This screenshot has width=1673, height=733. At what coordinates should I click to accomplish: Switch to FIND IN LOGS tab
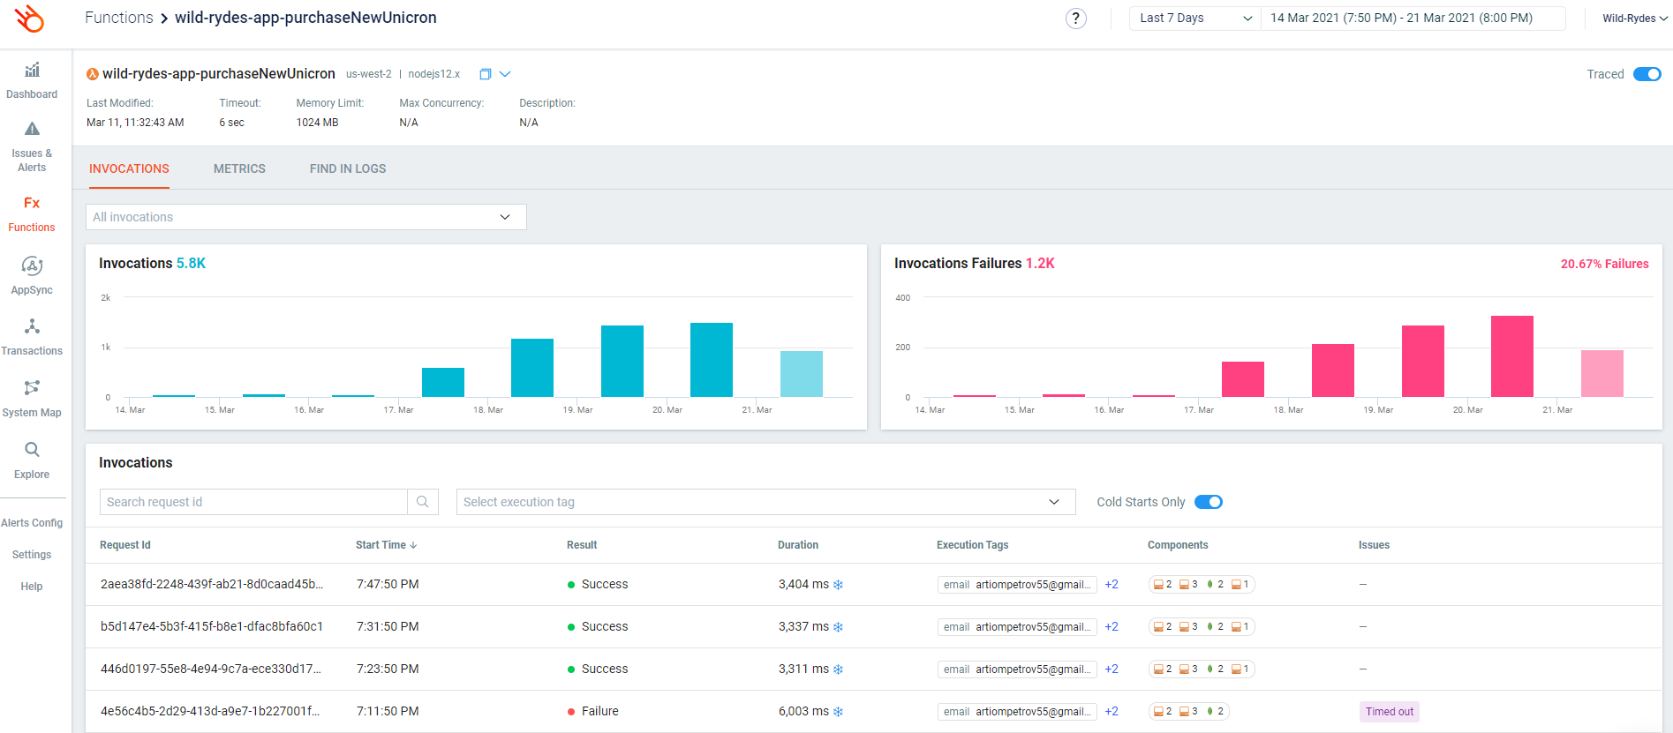pyautogui.click(x=348, y=168)
